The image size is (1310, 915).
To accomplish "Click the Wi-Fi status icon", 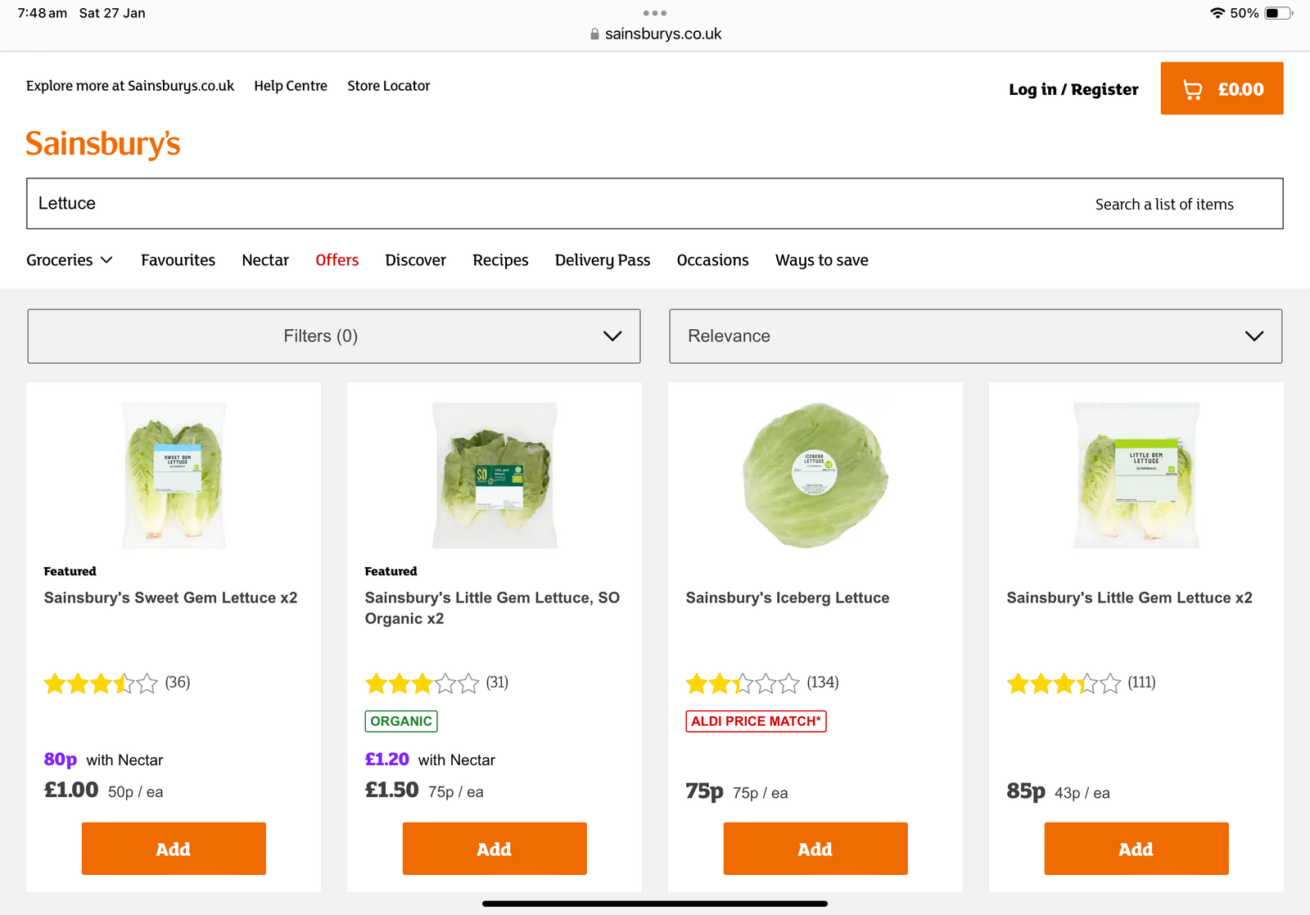I will (1217, 13).
